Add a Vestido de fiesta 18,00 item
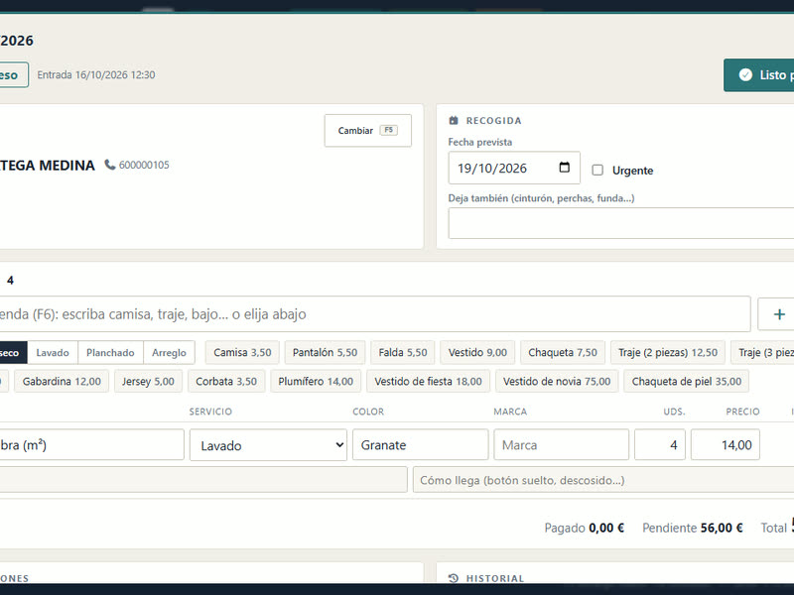The width and height of the screenshot is (794, 595). tap(429, 382)
